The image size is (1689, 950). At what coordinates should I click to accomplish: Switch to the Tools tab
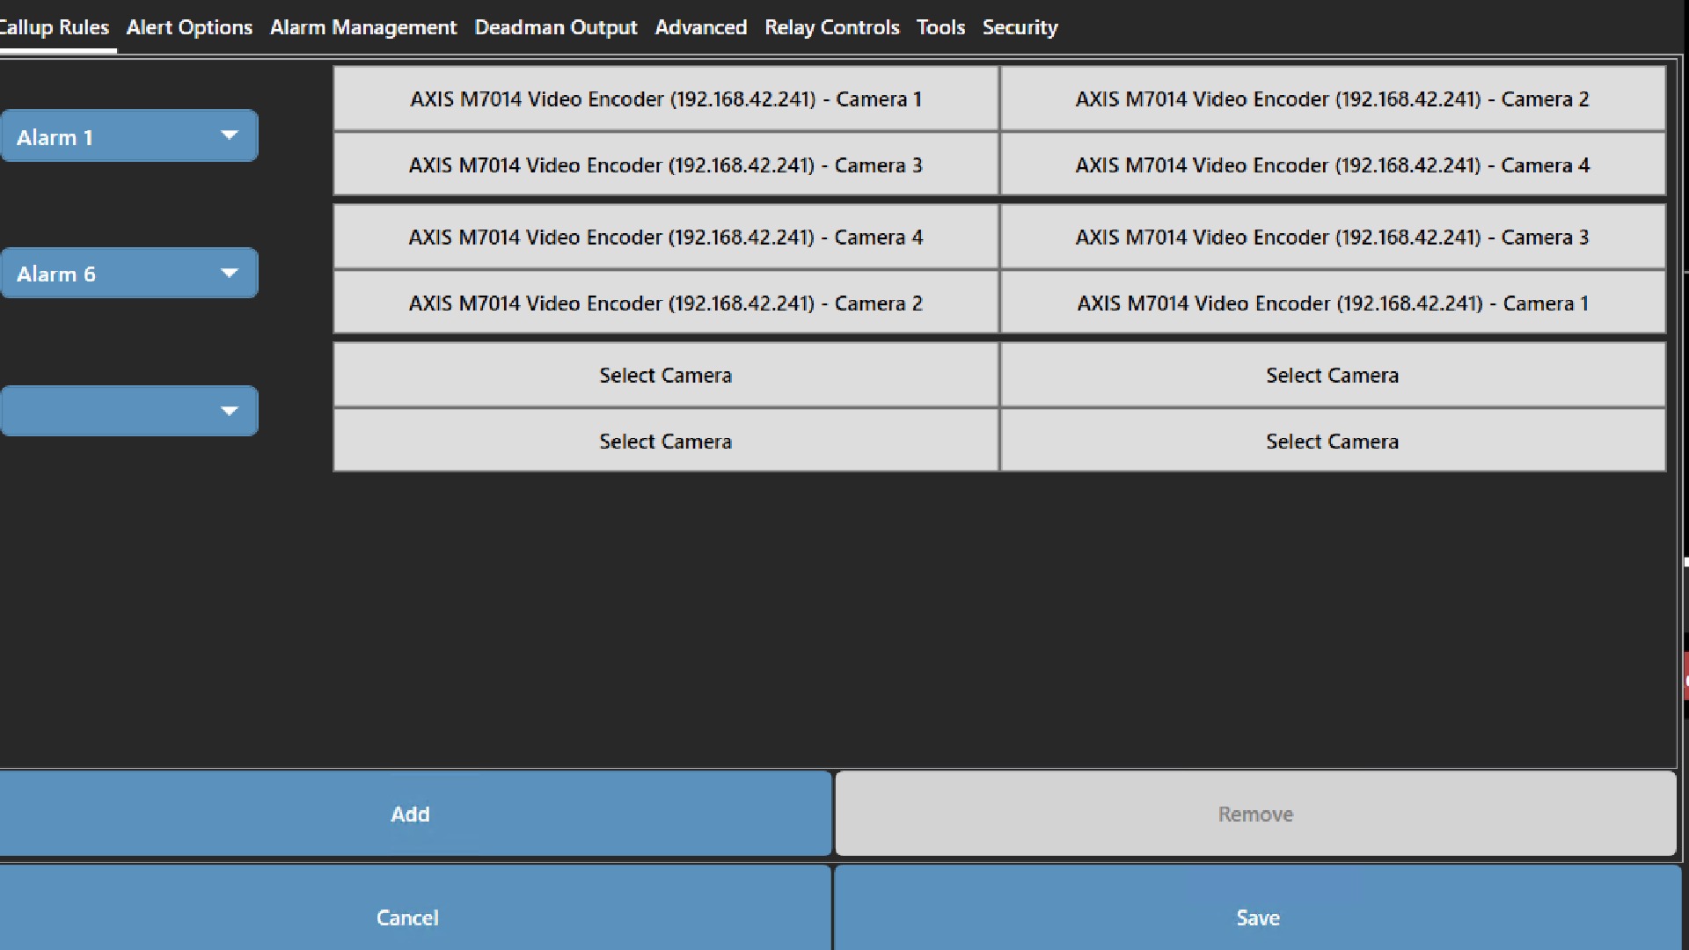coord(940,27)
